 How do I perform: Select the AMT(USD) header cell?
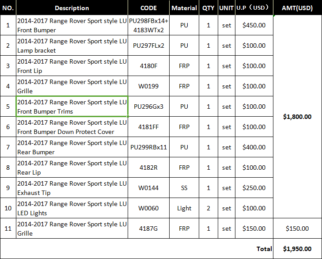click(x=297, y=8)
